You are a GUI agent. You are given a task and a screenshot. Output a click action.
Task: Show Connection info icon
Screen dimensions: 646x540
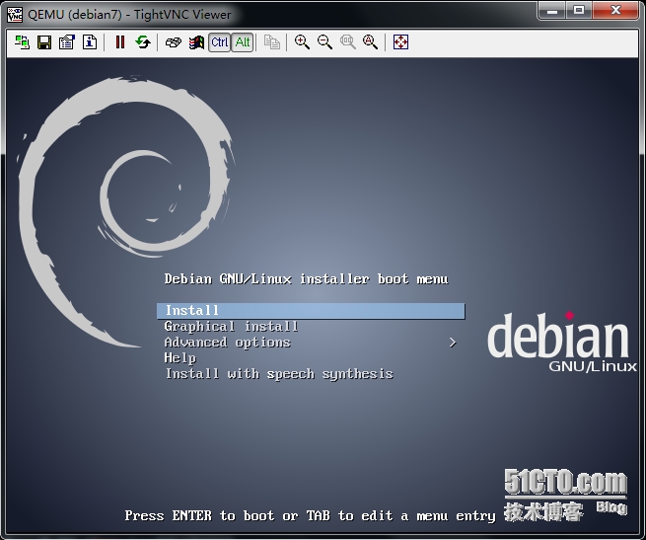pos(90,42)
